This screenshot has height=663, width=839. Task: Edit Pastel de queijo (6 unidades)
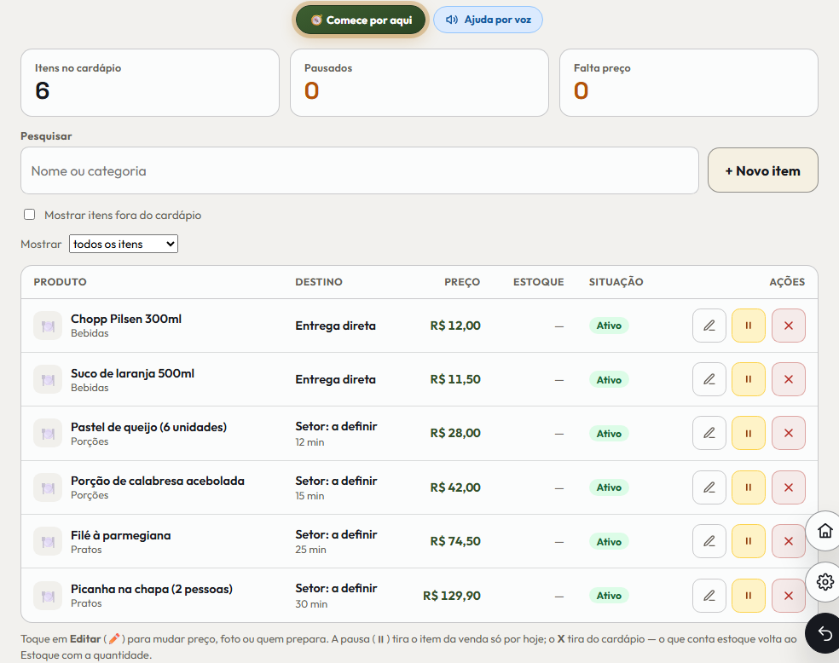click(x=709, y=433)
